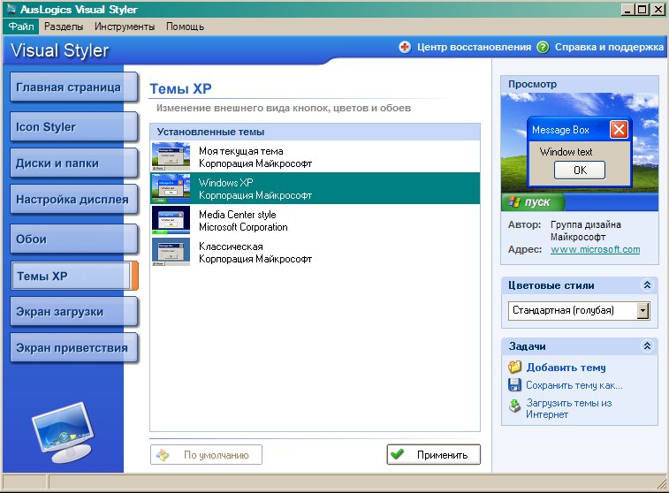The image size is (669, 493).
Task: Click the green checkmark on Применить
Action: [397, 454]
